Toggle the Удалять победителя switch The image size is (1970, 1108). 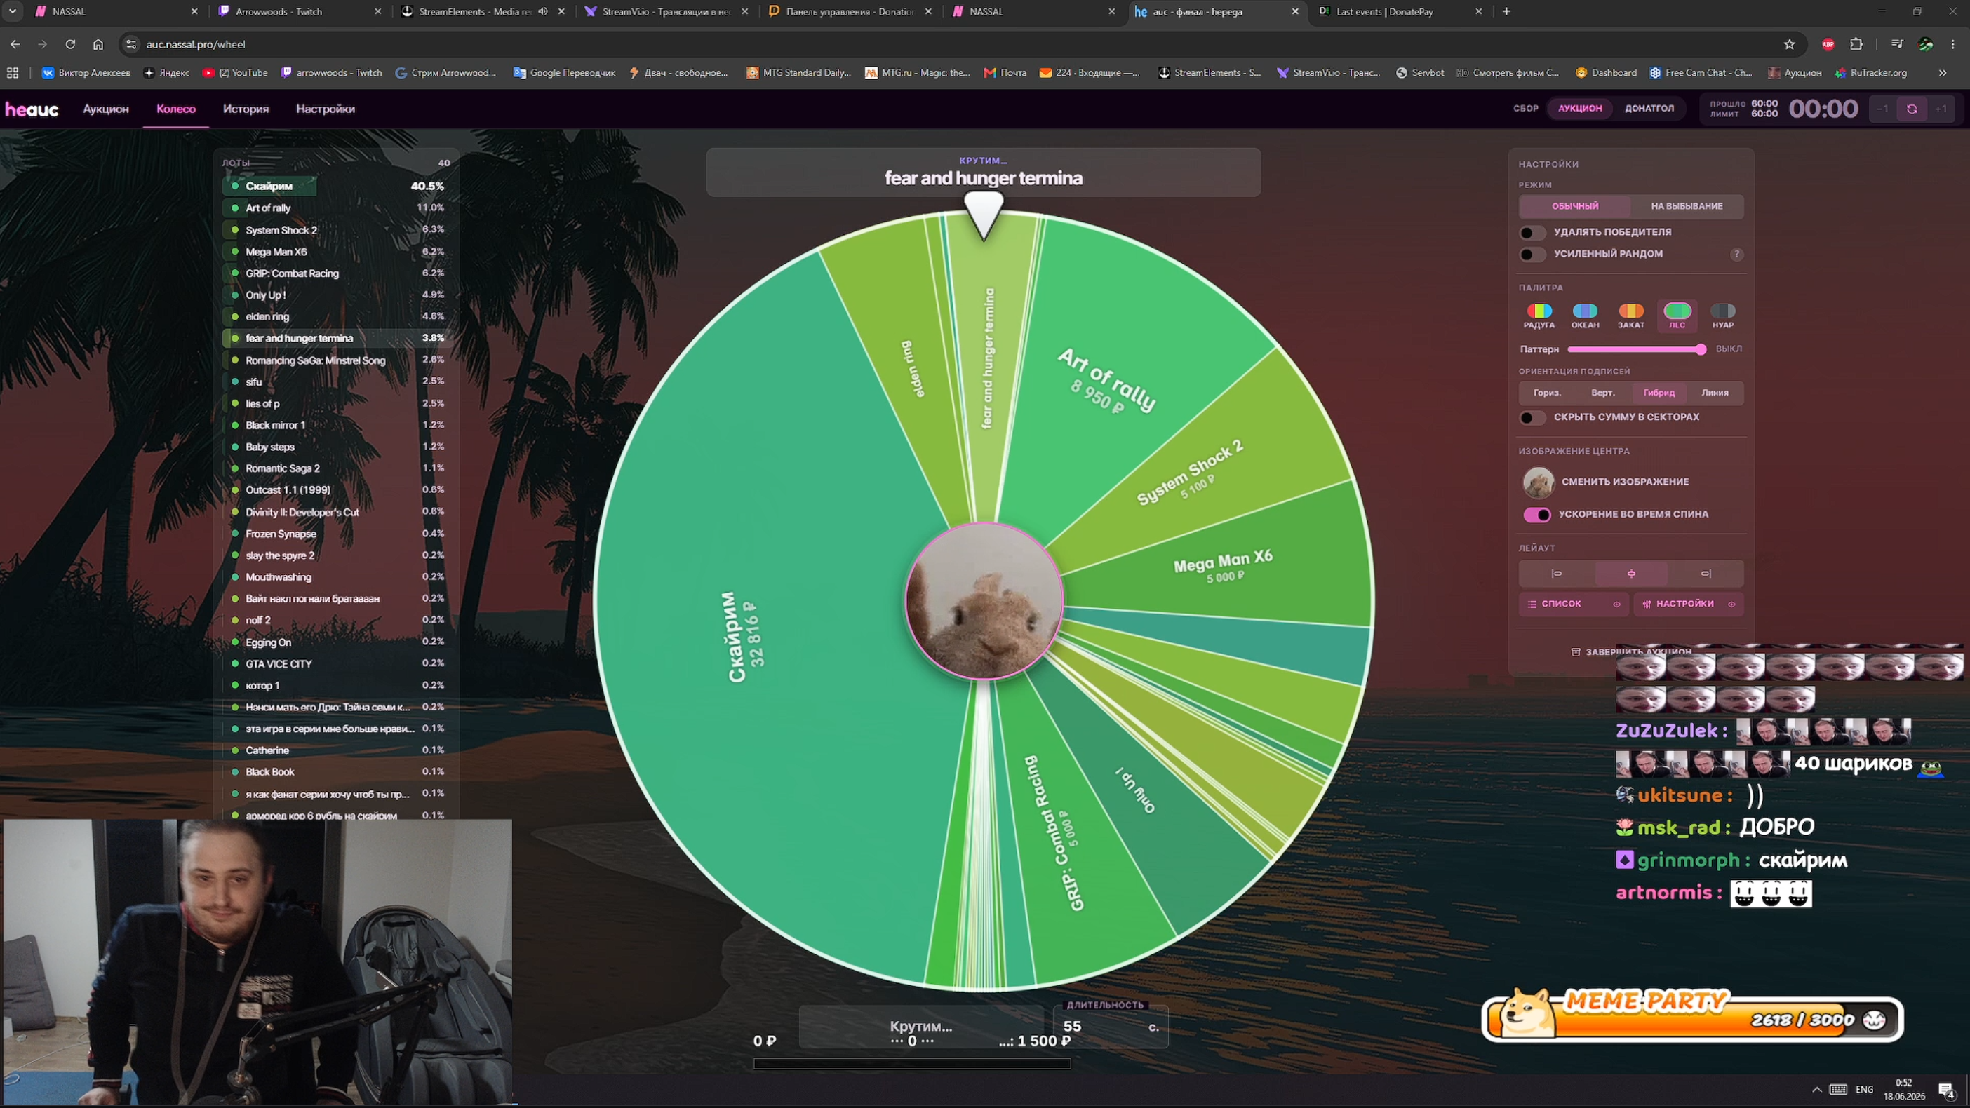(1532, 232)
